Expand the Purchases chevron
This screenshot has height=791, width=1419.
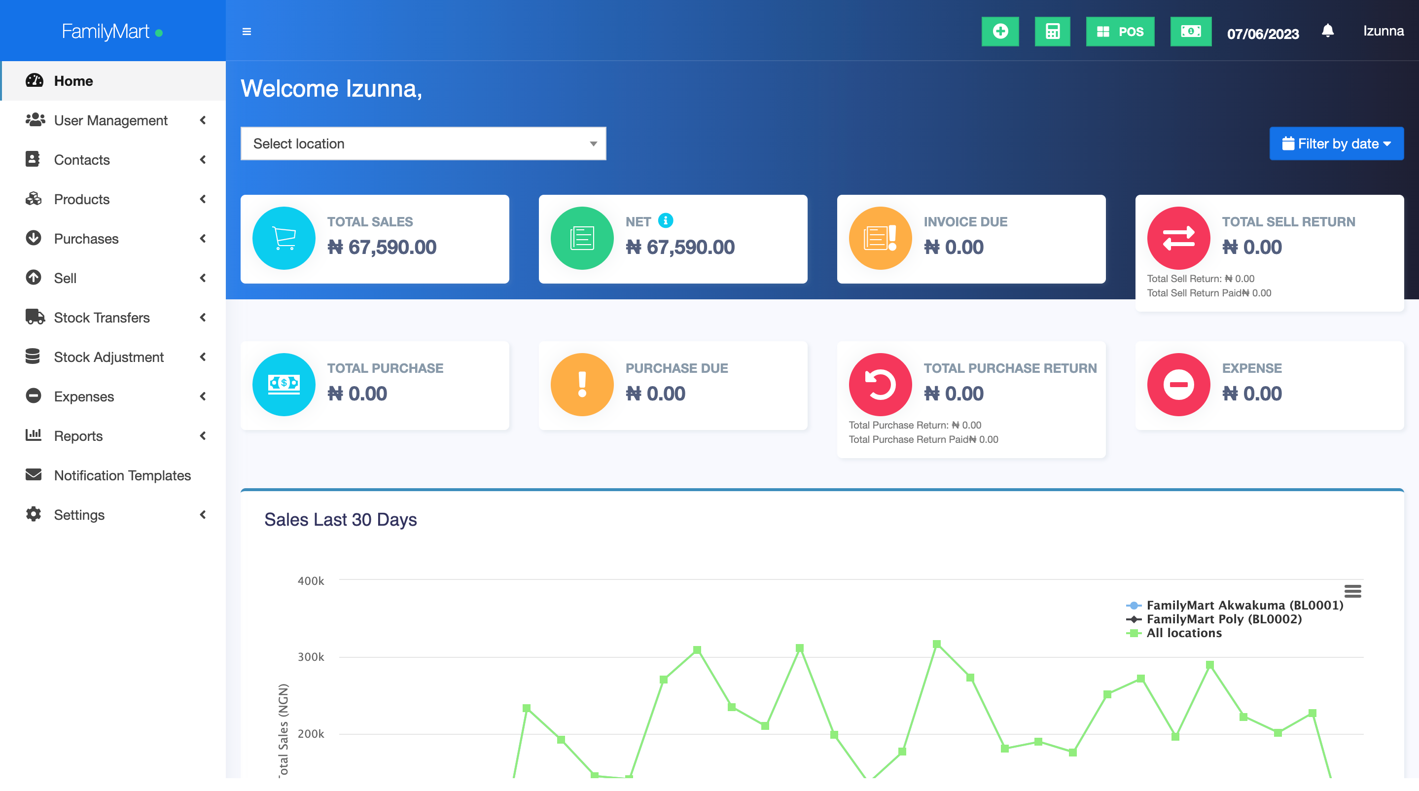point(203,239)
